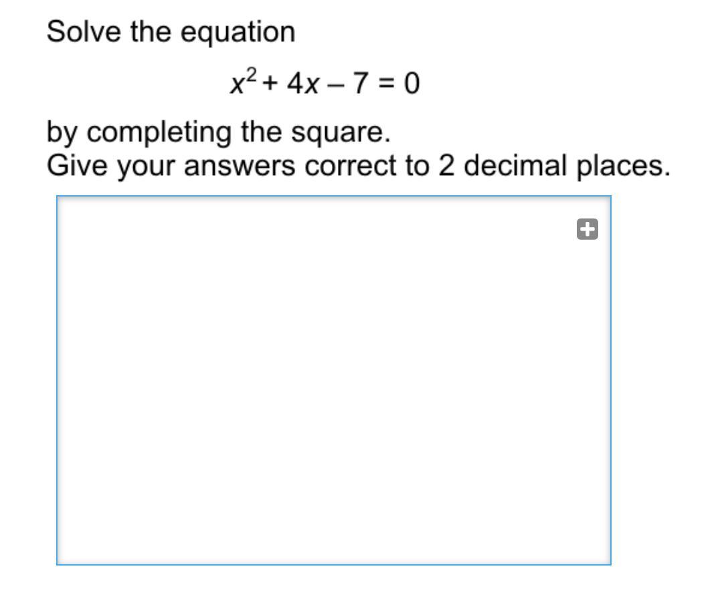Click the digit 2 before 'decimal places'
This screenshot has height=607, width=720.
446,165
